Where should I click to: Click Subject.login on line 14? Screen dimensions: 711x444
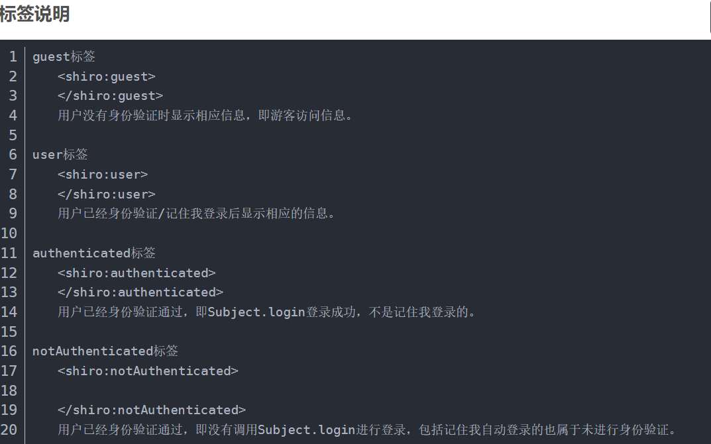[256, 312]
